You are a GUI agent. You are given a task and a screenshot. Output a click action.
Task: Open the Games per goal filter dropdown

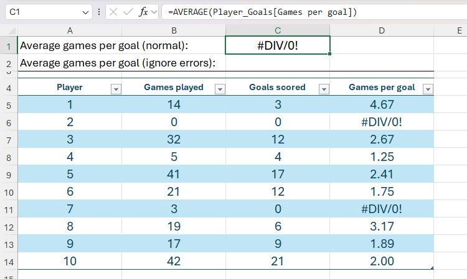tap(427, 89)
